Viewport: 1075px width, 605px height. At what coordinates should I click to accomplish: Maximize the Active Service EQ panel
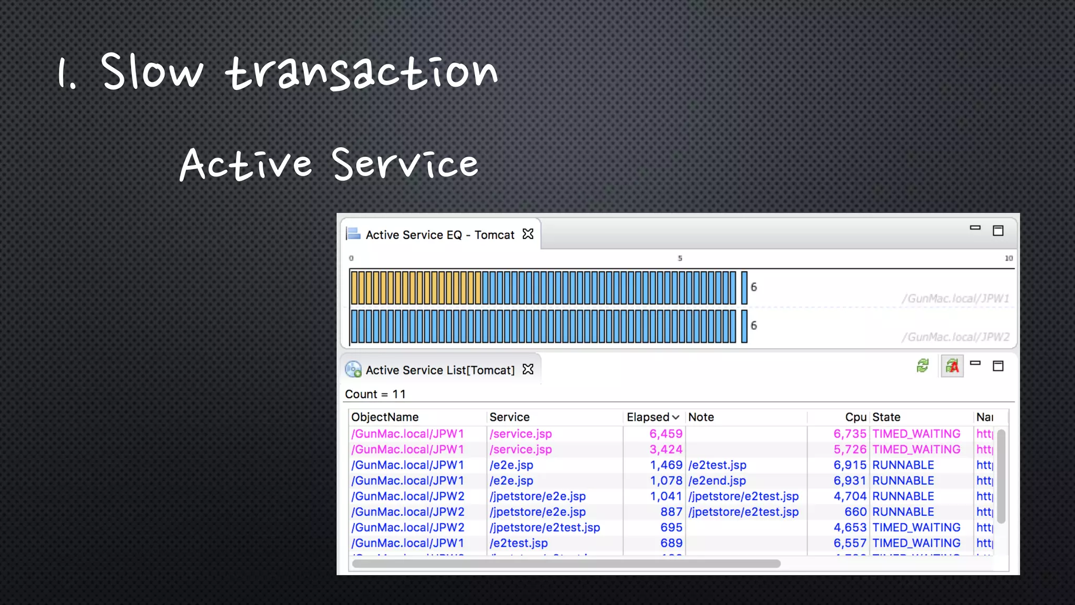coord(998,231)
